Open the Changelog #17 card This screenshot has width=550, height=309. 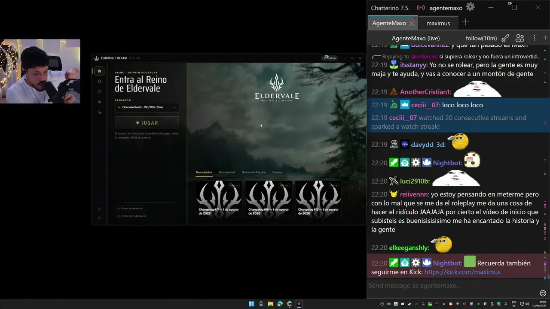pyautogui.click(x=219, y=199)
